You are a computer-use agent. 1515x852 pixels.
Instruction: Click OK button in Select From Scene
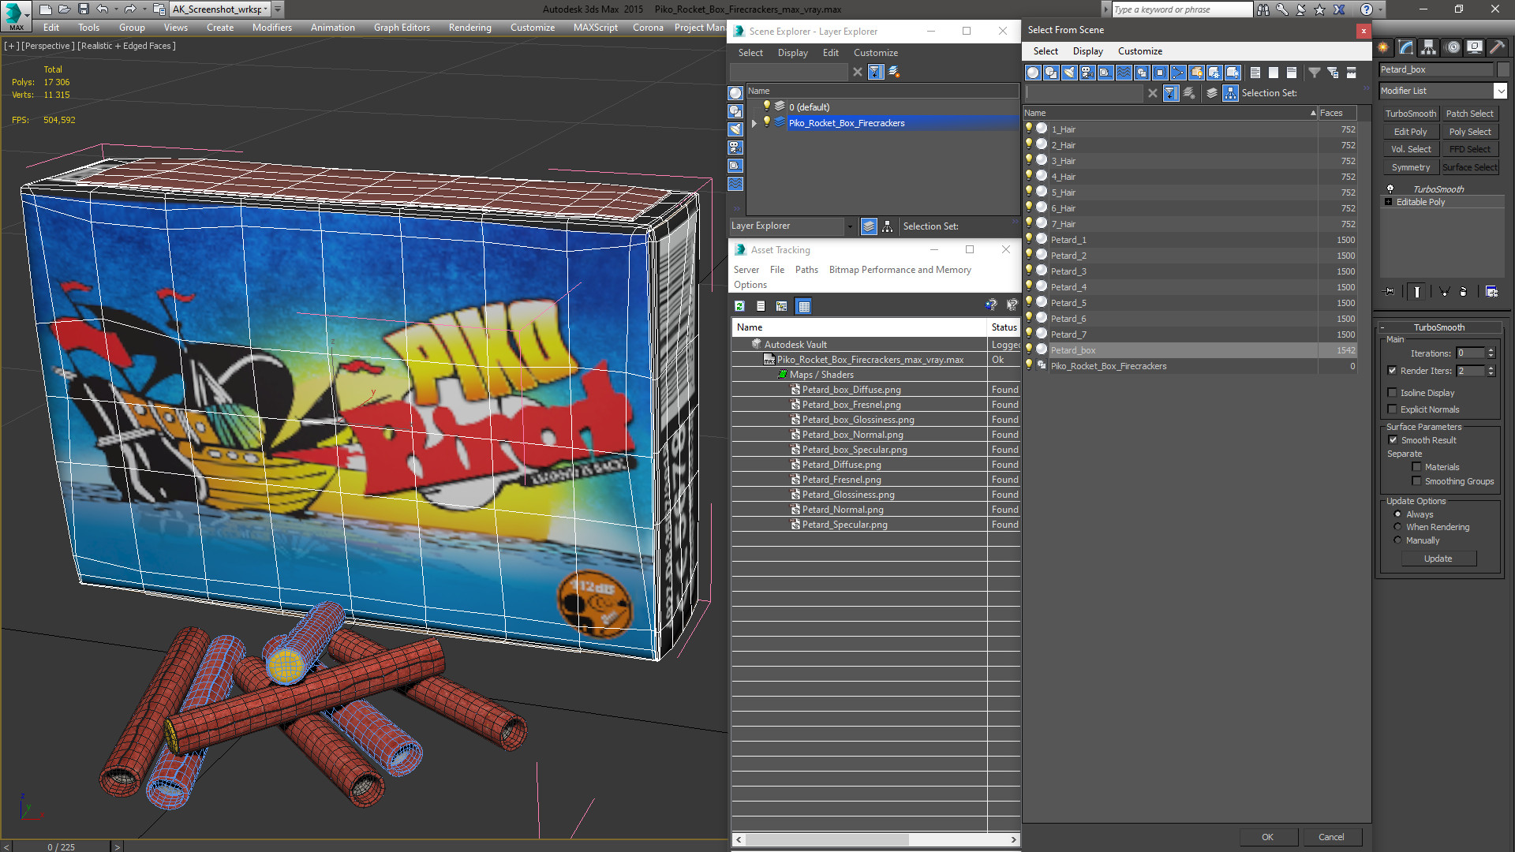[1267, 837]
